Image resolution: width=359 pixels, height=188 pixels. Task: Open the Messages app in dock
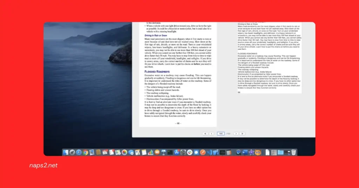click(x=131, y=152)
